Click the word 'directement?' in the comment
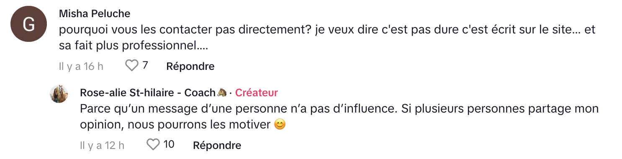The image size is (622, 159). tap(279, 30)
